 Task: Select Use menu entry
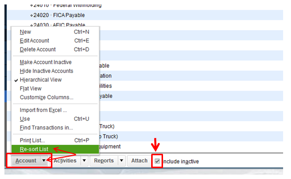pyautogui.click(x=55, y=119)
